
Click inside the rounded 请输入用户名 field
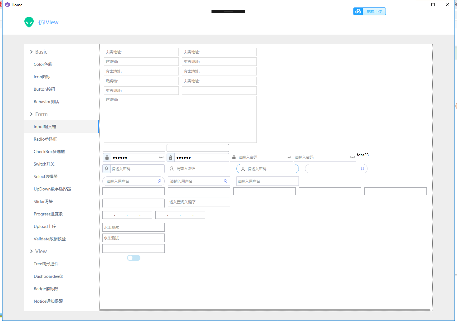134,181
